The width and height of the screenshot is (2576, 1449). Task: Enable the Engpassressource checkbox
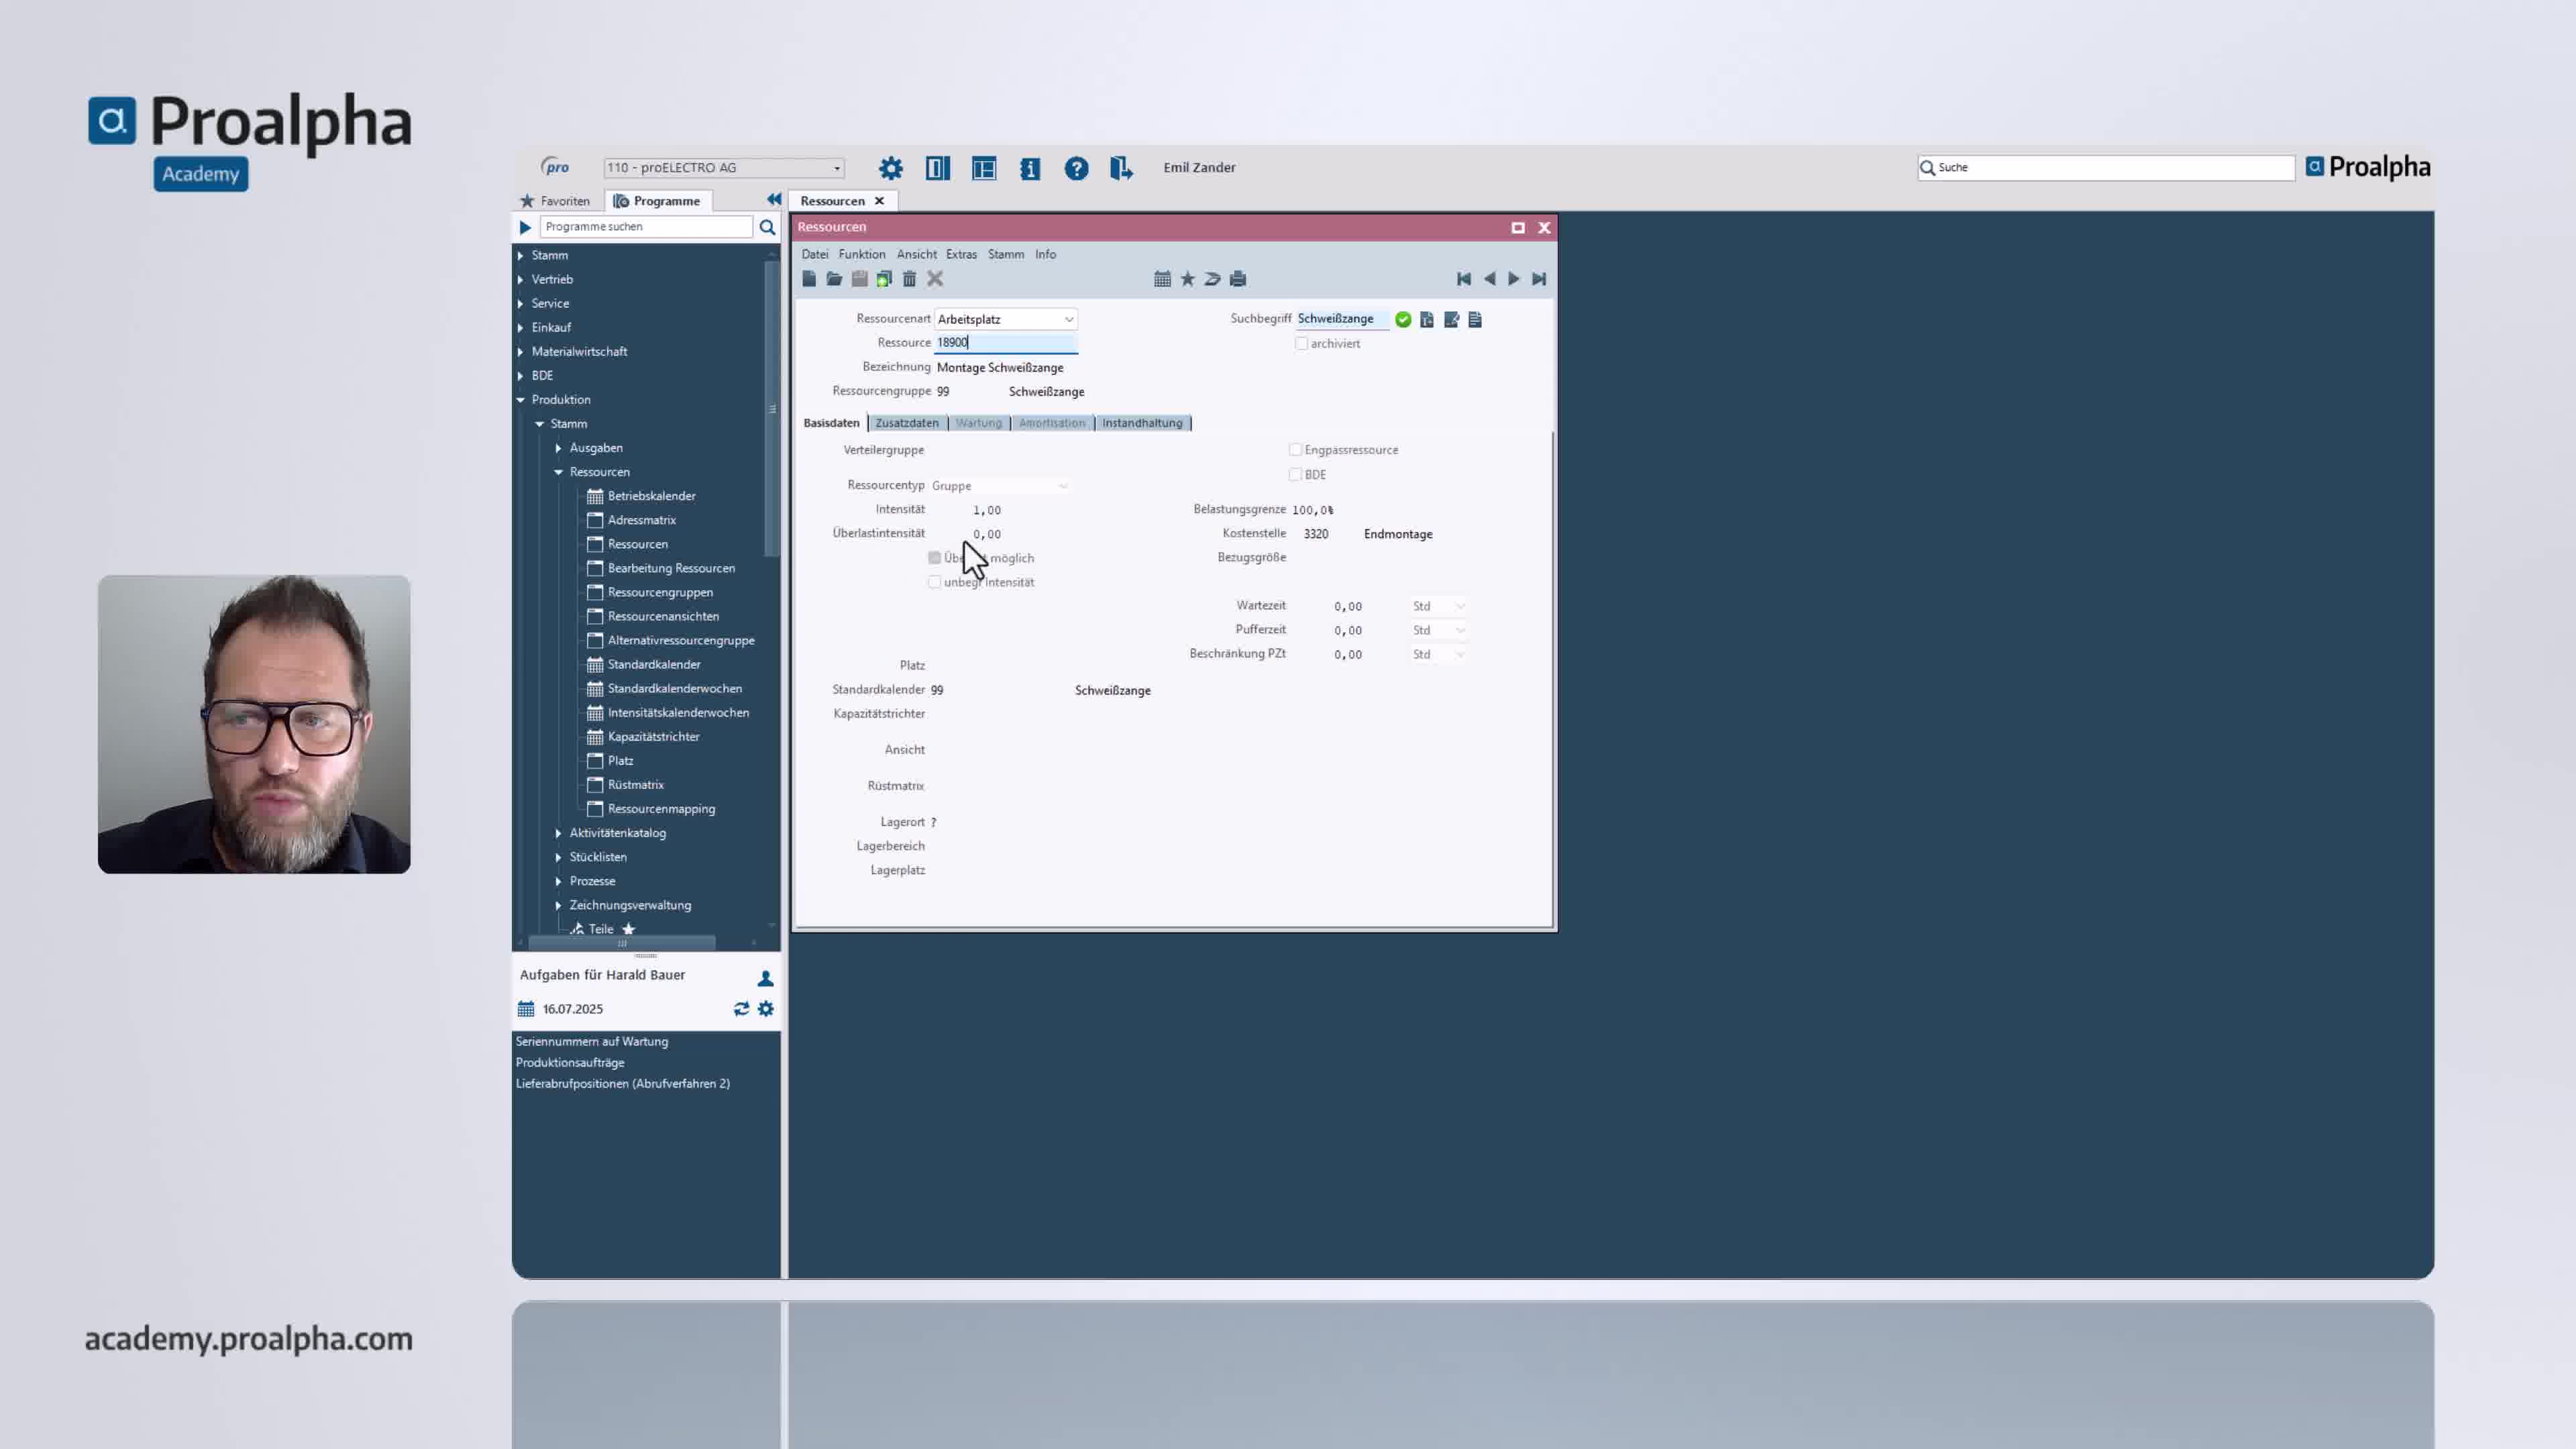1296,449
